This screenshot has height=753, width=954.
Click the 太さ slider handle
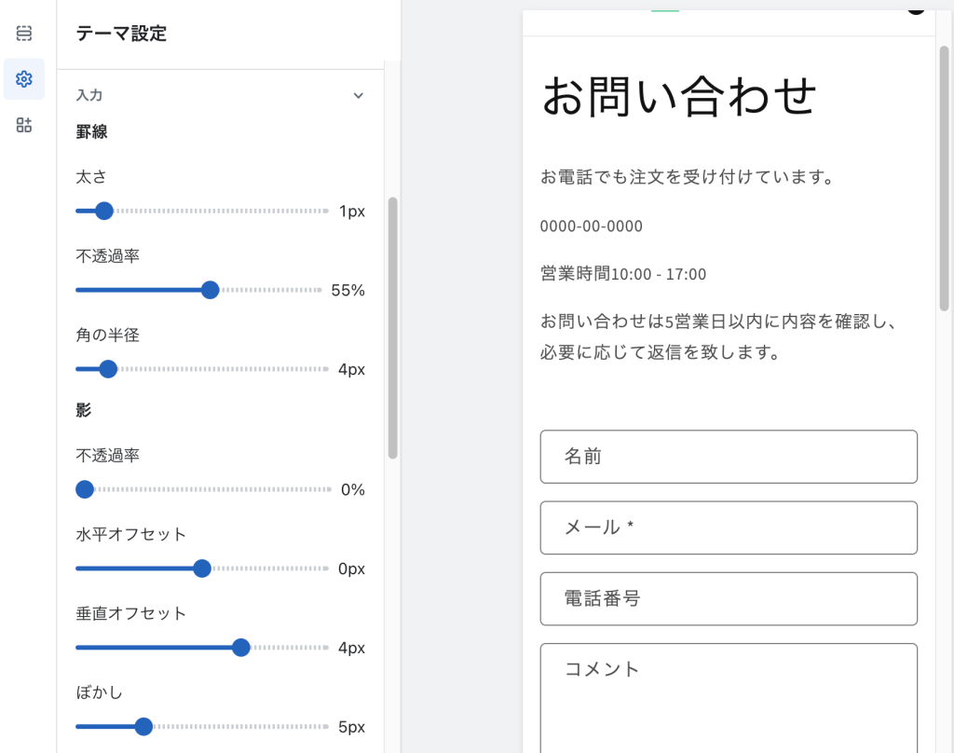103,211
